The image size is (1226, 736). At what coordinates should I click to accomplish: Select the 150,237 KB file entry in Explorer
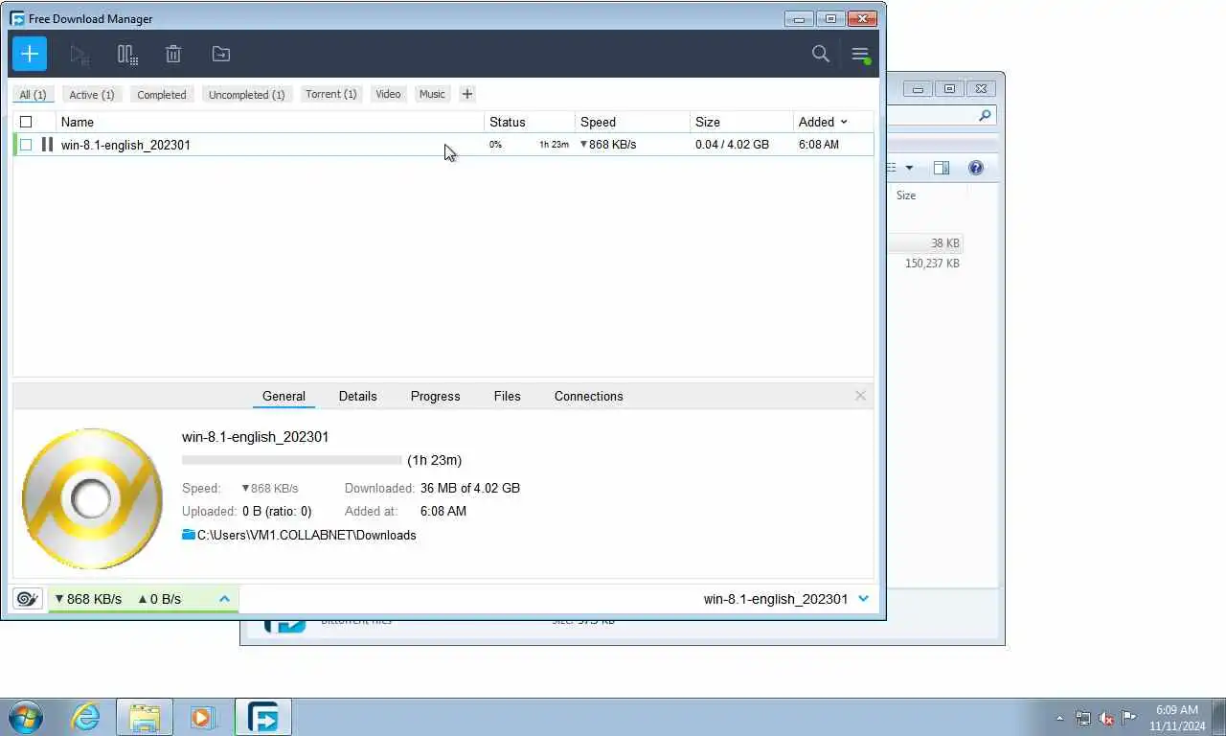pyautogui.click(x=932, y=264)
